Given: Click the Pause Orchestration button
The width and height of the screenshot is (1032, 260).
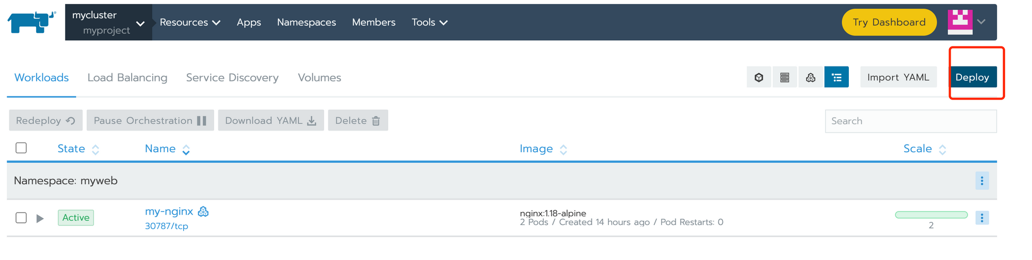Looking at the screenshot, I should click(150, 120).
